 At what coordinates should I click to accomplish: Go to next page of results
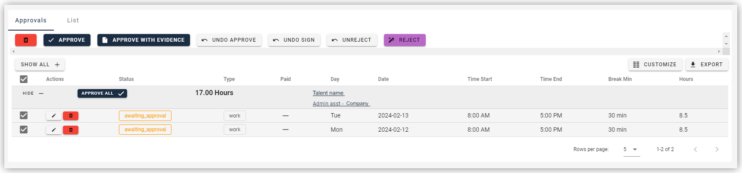point(717,149)
